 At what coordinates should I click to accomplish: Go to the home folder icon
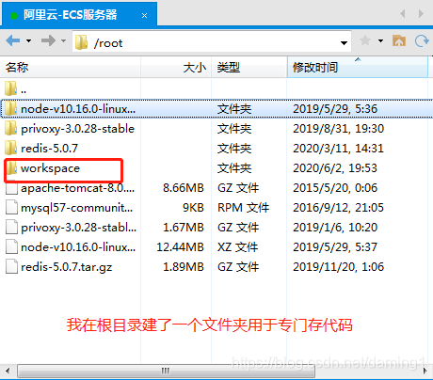(399, 40)
